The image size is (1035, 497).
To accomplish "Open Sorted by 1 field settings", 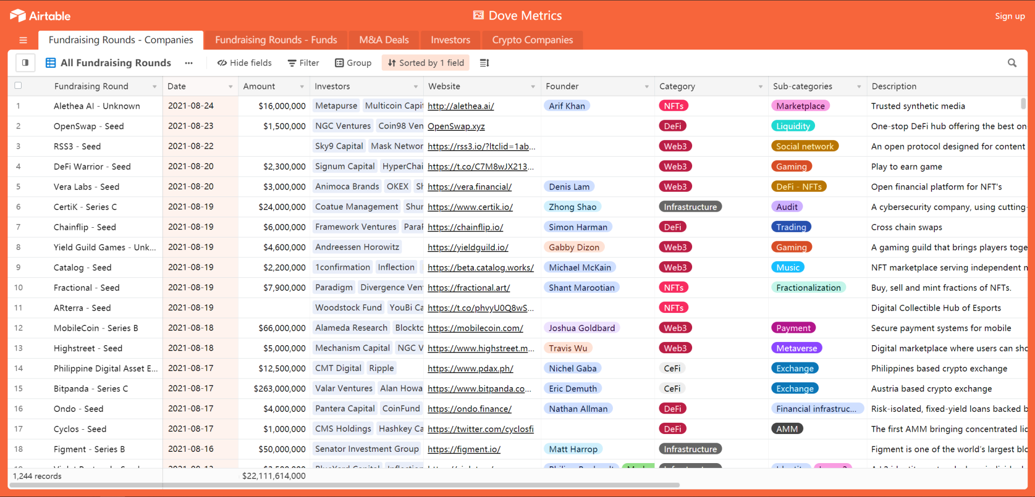I will point(426,63).
